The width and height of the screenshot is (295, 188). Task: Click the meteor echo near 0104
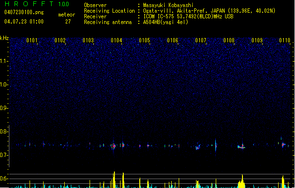tap(113, 146)
